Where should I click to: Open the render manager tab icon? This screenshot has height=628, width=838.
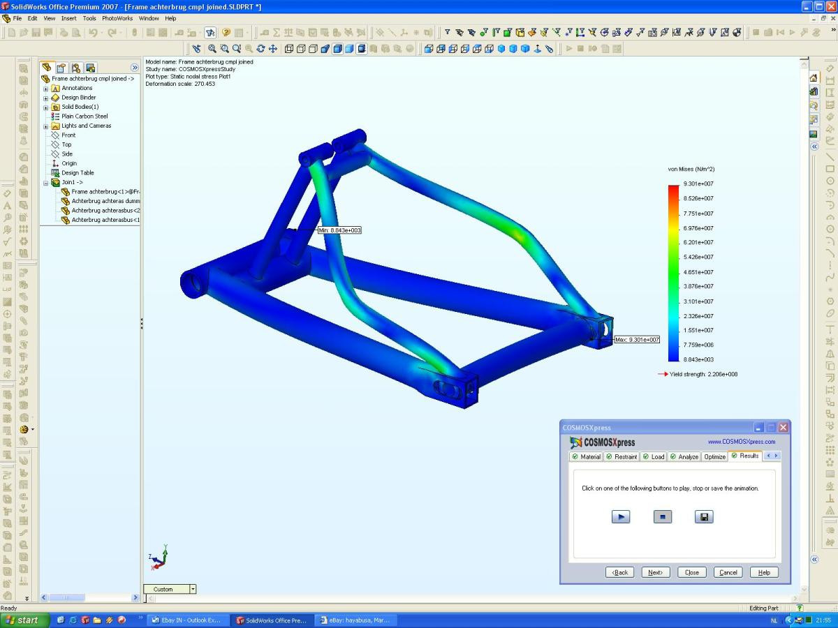point(90,68)
